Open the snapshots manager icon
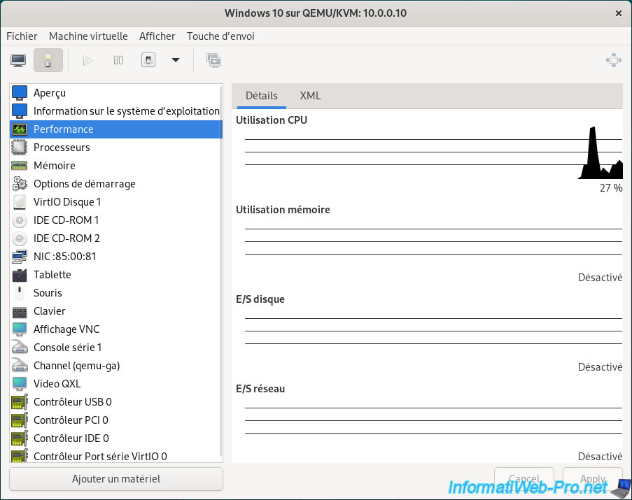Viewport: 632px width, 500px height. 213,60
